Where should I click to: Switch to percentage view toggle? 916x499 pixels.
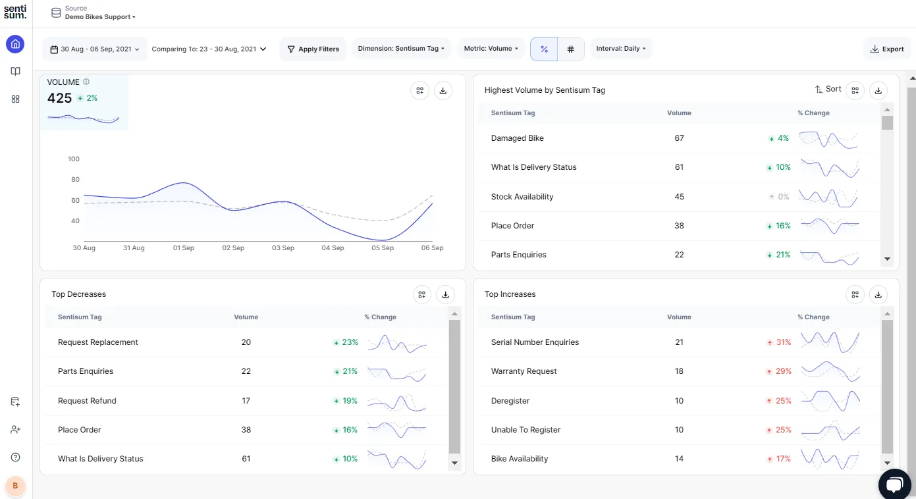tap(544, 49)
